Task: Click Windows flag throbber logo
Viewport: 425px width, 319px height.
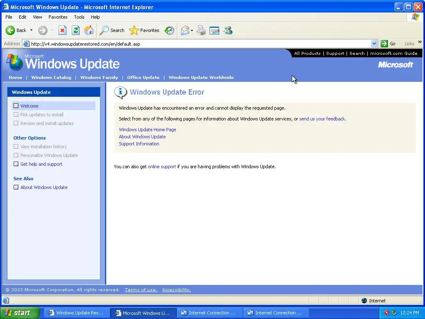Action: click(x=415, y=17)
